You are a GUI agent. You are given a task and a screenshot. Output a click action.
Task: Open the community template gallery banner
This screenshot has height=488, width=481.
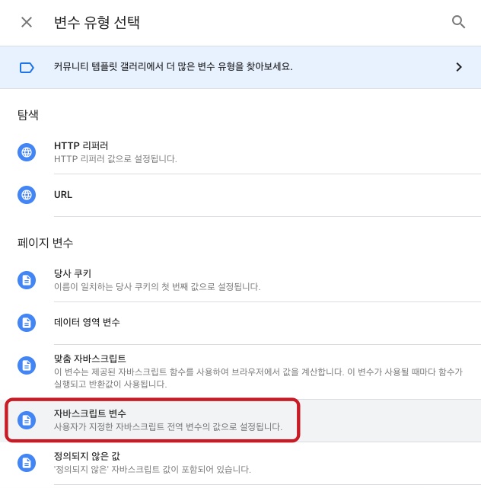coord(240,67)
